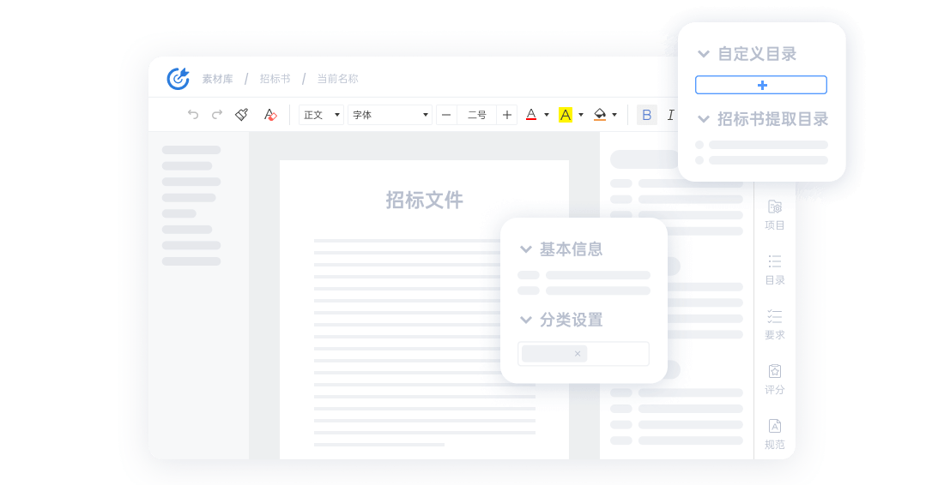The width and height of the screenshot is (944, 485).
Task: Open the 项目 sidebar tab
Action: pos(775,215)
